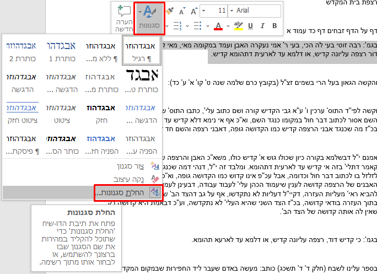Apply yellow text highlight color
The image size is (377, 274).
tap(239, 25)
